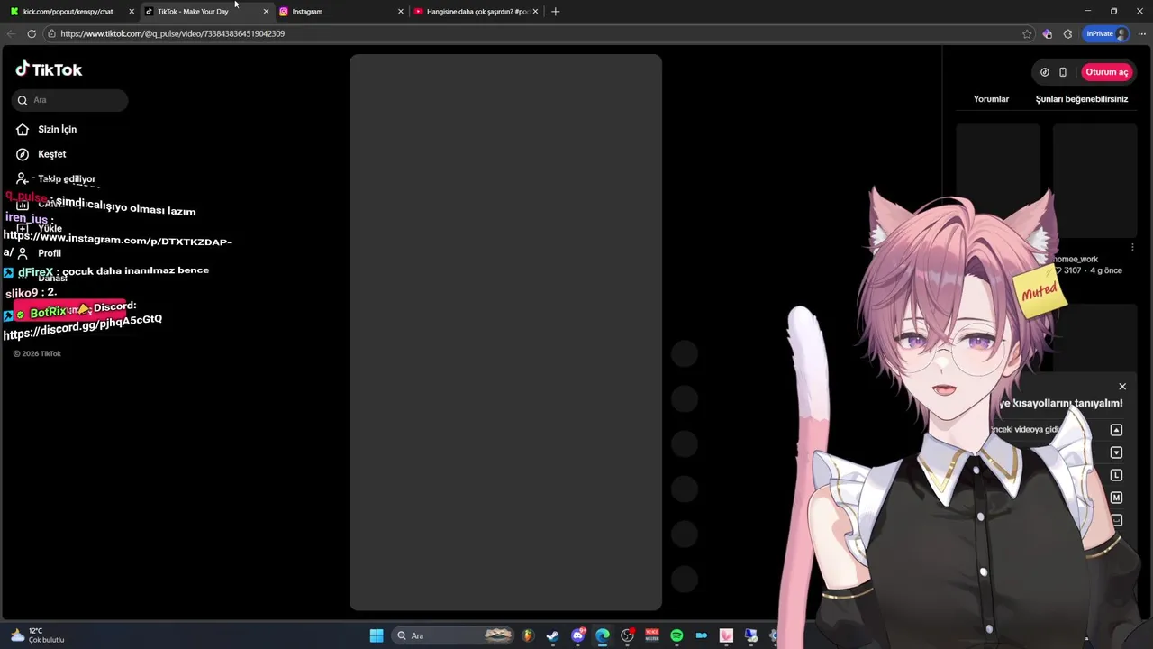
Task: Close the keyboard shortcuts popup
Action: pos(1122,387)
